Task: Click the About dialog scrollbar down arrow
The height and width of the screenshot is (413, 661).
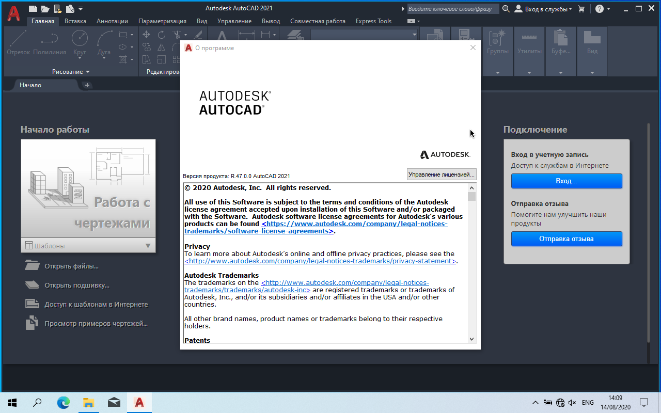Action: click(x=471, y=339)
